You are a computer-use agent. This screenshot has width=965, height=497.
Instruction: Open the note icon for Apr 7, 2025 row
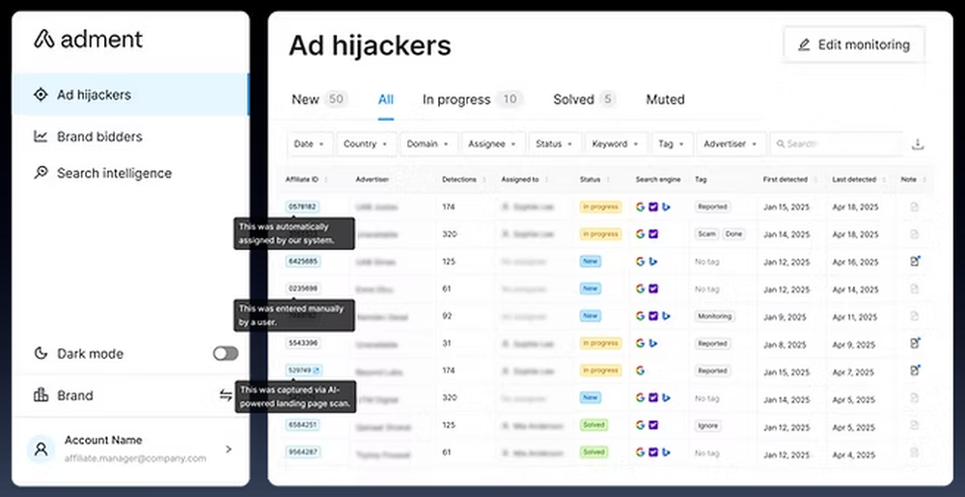click(915, 371)
